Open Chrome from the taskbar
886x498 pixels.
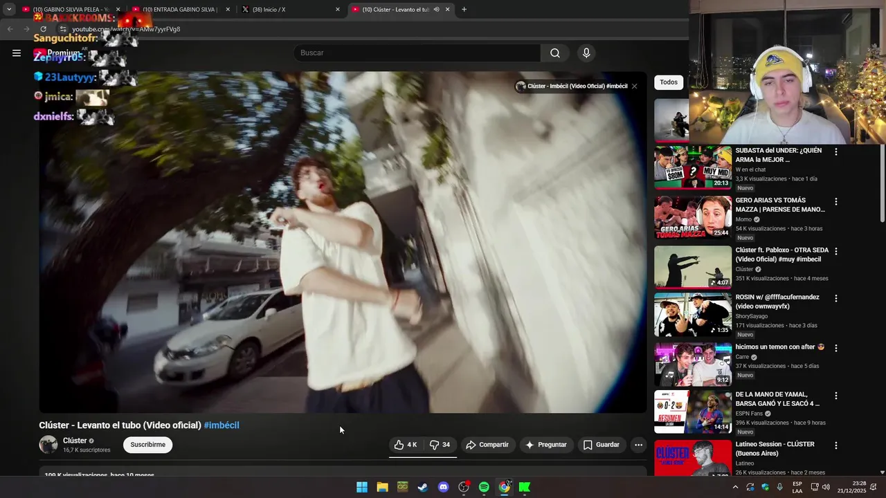505,487
